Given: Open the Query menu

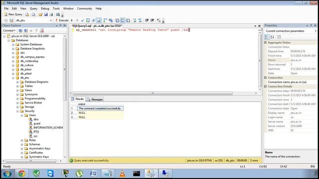Looking at the screenshot, I should [x=33, y=8].
